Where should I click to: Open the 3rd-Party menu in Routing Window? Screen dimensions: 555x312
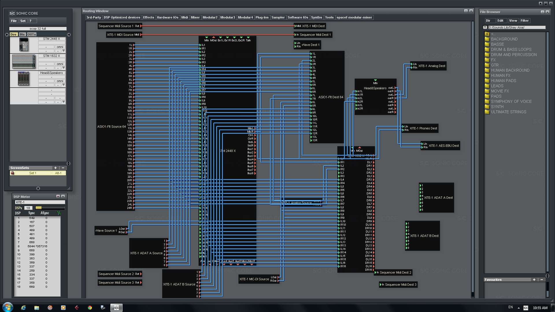[94, 17]
